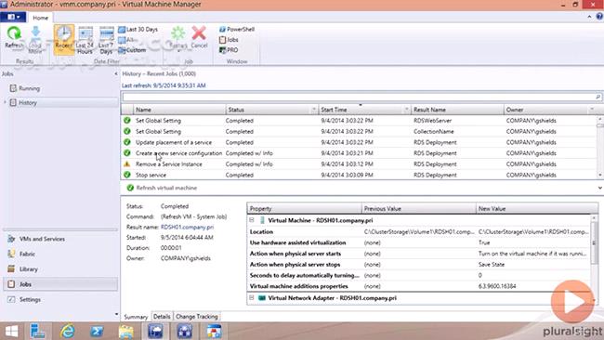Screen dimensions: 604x340
Task: Select the History jobs node
Action: point(23,102)
